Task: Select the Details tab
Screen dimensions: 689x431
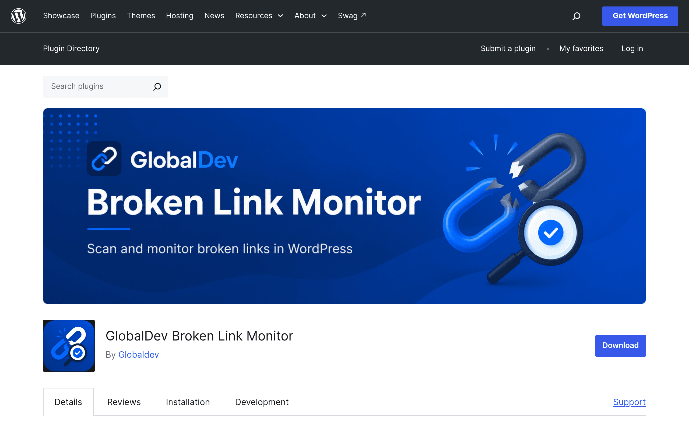Action: pyautogui.click(x=68, y=402)
